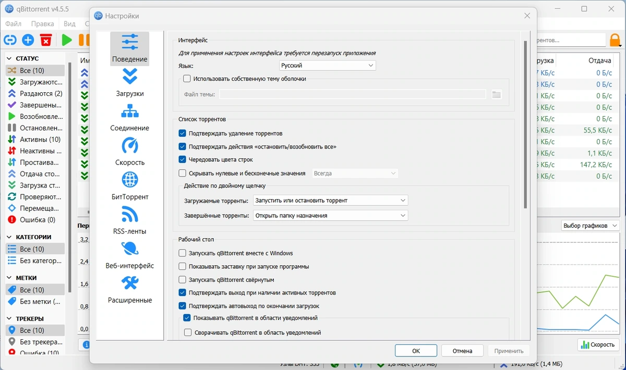
Task: Click the Отдача column header
Action: (x=600, y=60)
